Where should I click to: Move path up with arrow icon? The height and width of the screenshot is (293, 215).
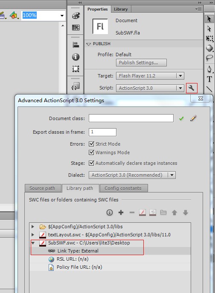pyautogui.click(x=174, y=213)
